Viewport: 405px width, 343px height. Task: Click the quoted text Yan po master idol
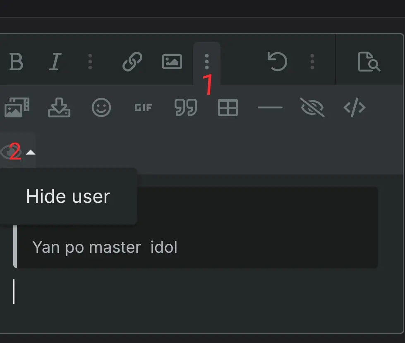click(105, 247)
